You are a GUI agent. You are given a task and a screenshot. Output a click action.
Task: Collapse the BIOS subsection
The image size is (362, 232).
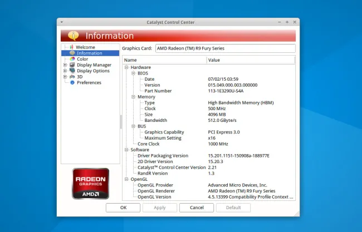(133, 73)
